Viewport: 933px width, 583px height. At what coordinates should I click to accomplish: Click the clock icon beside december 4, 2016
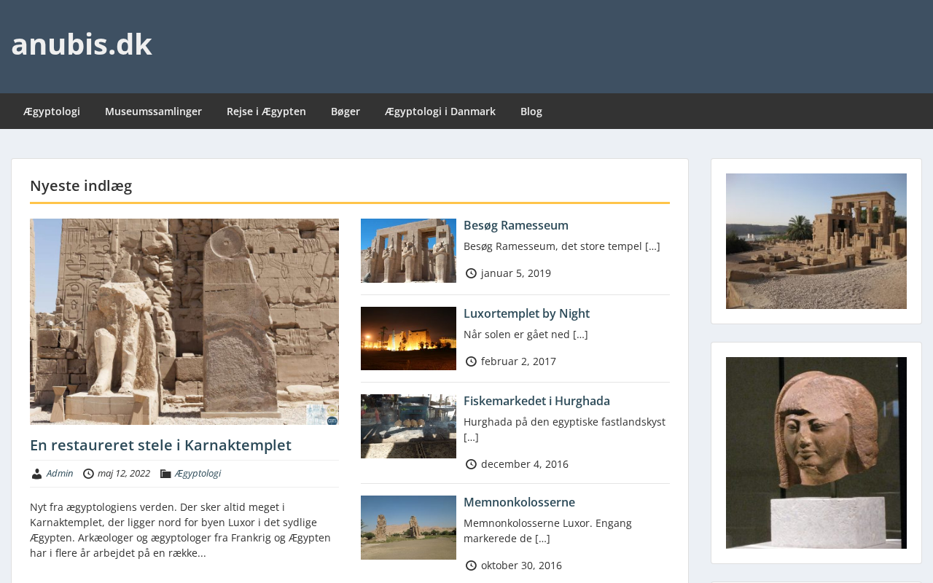pyautogui.click(x=471, y=464)
